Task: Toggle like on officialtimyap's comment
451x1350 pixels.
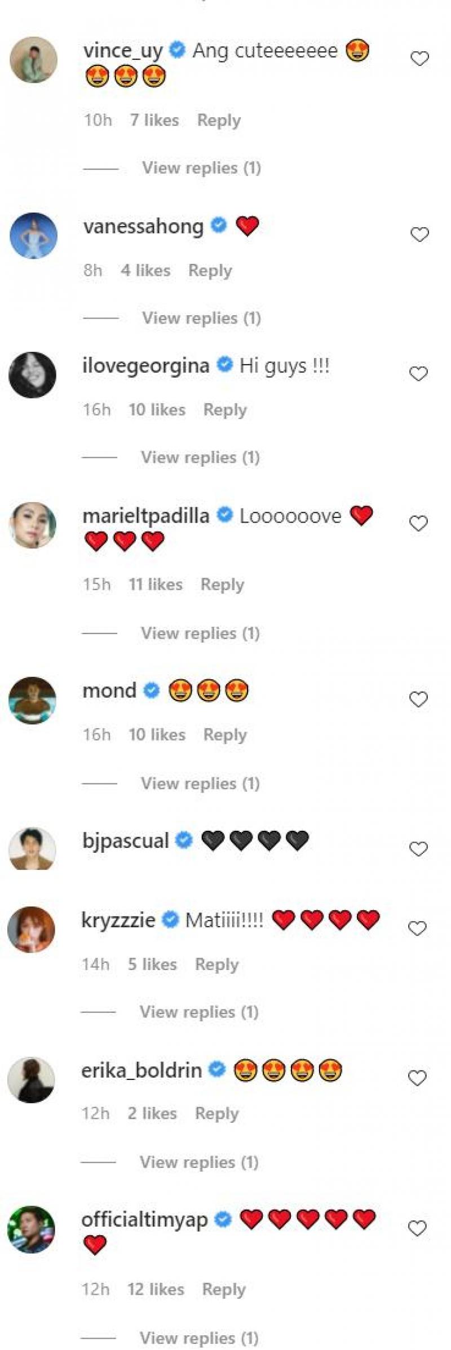Action: coord(417,1228)
